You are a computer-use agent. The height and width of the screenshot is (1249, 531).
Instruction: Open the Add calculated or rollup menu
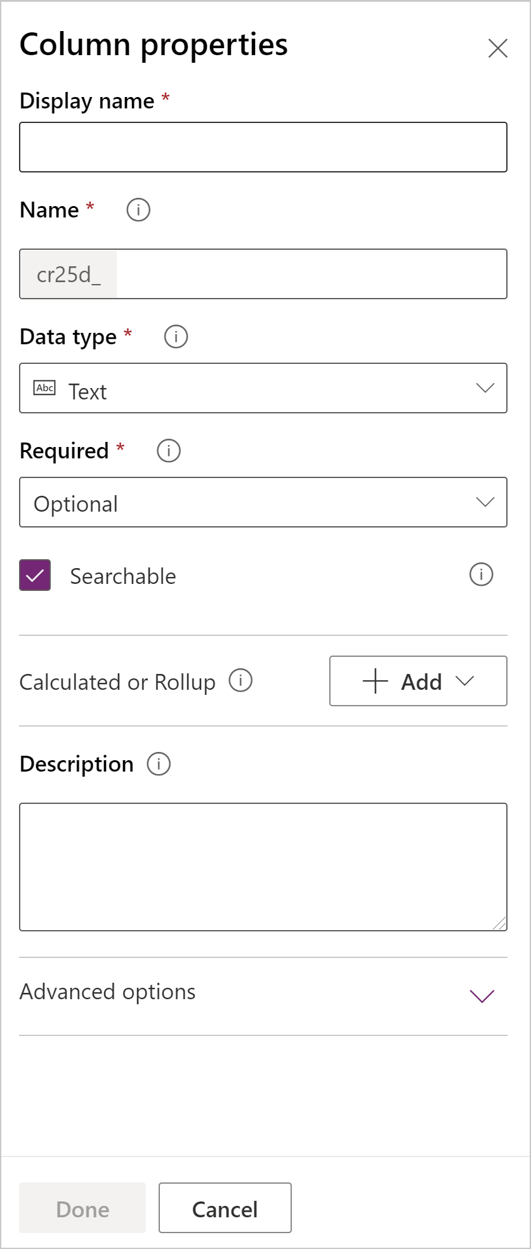tap(418, 681)
